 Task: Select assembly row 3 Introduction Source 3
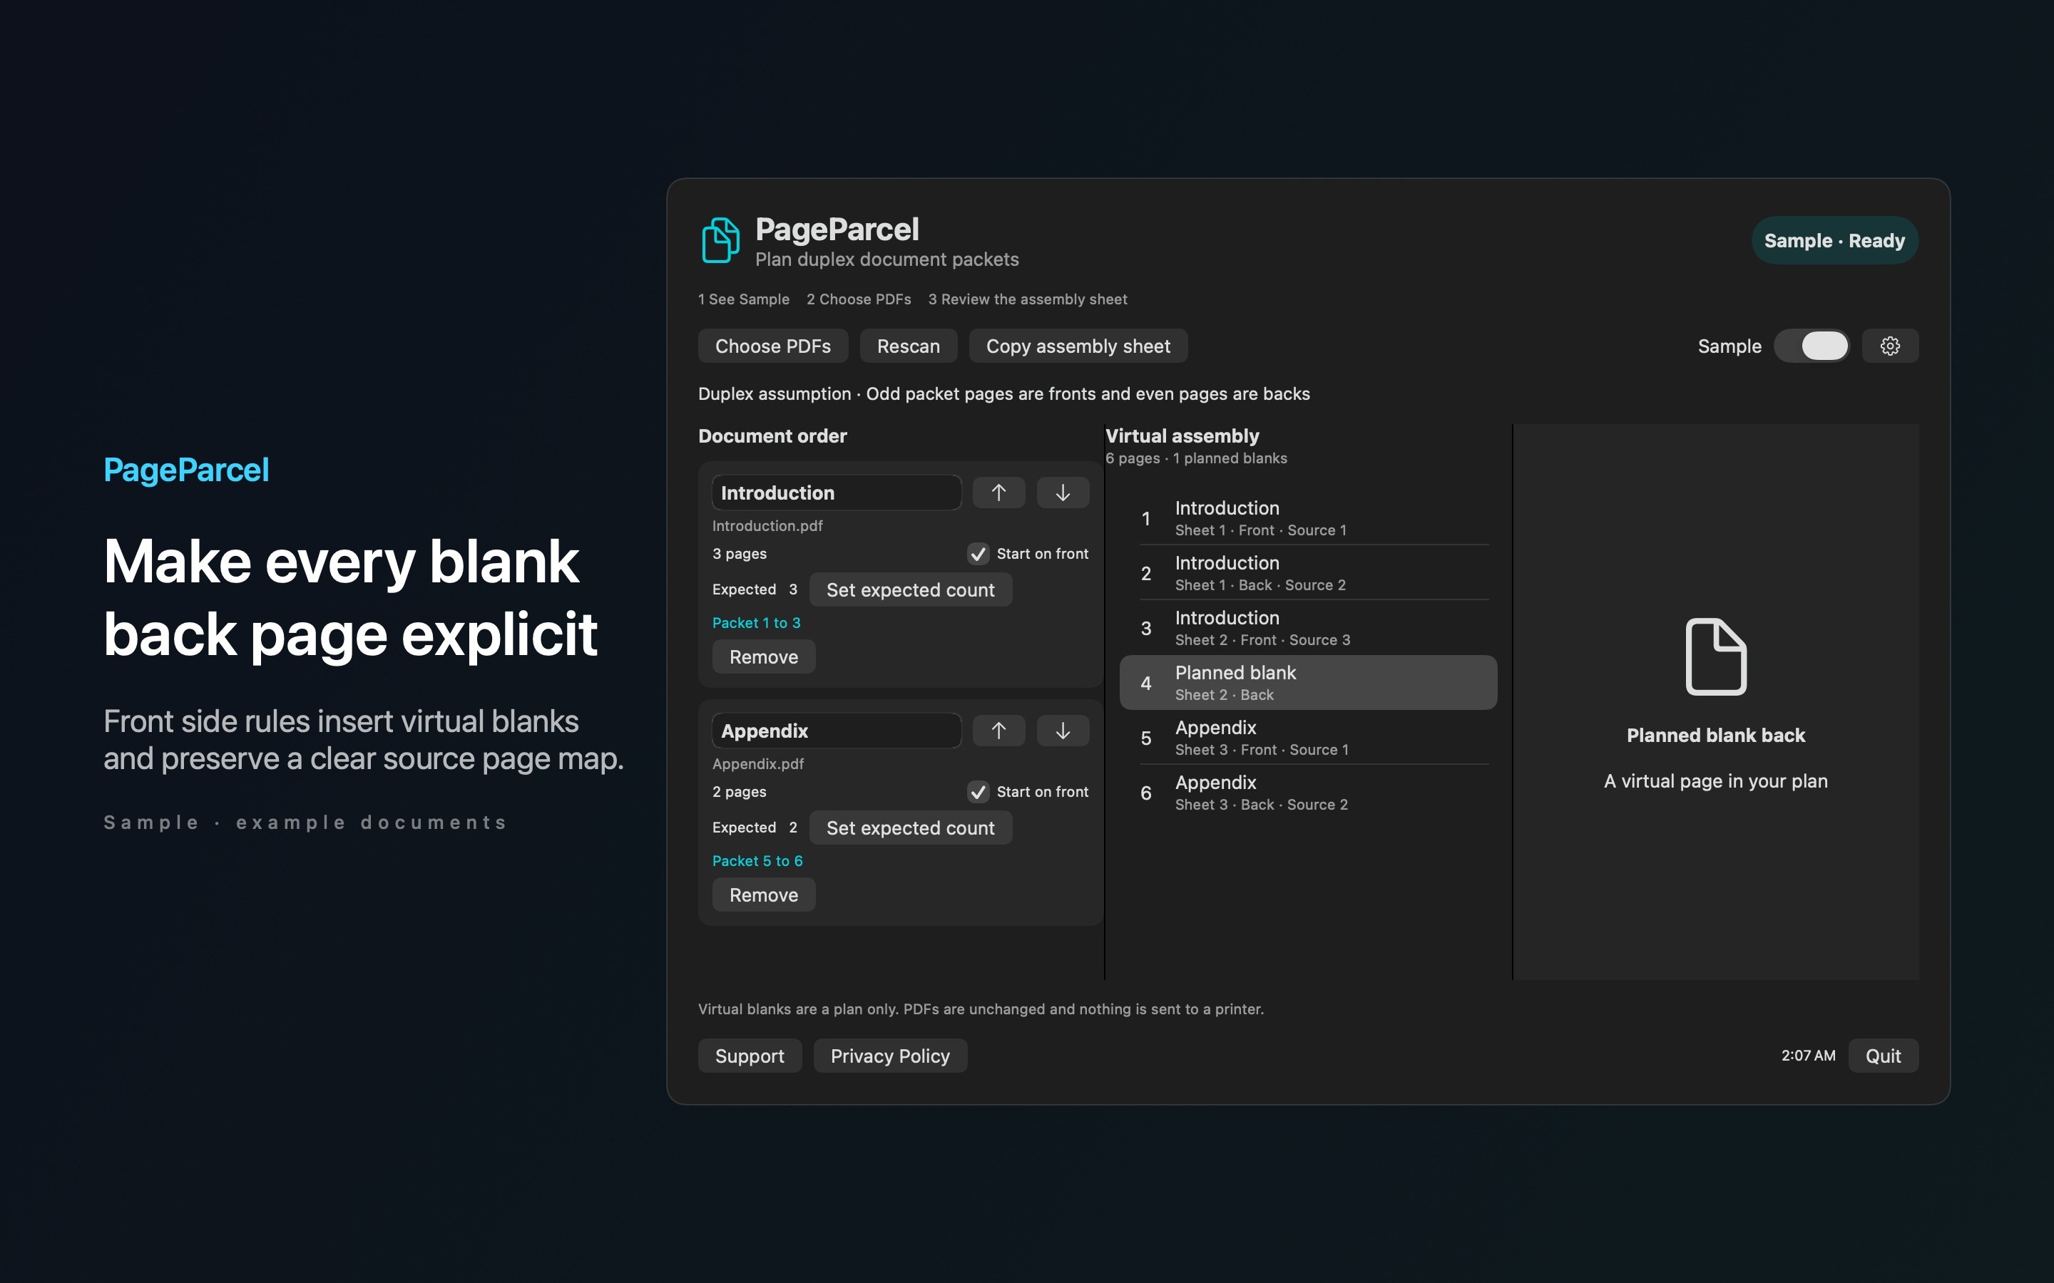coord(1308,628)
